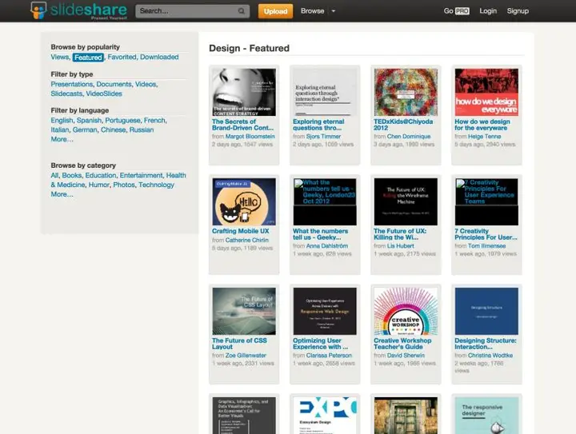Filter language by Portuguese
This screenshot has height=434, width=576.
pos(122,121)
